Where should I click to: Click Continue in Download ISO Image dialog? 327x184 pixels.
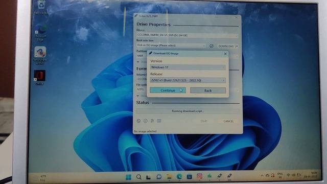[168, 90]
